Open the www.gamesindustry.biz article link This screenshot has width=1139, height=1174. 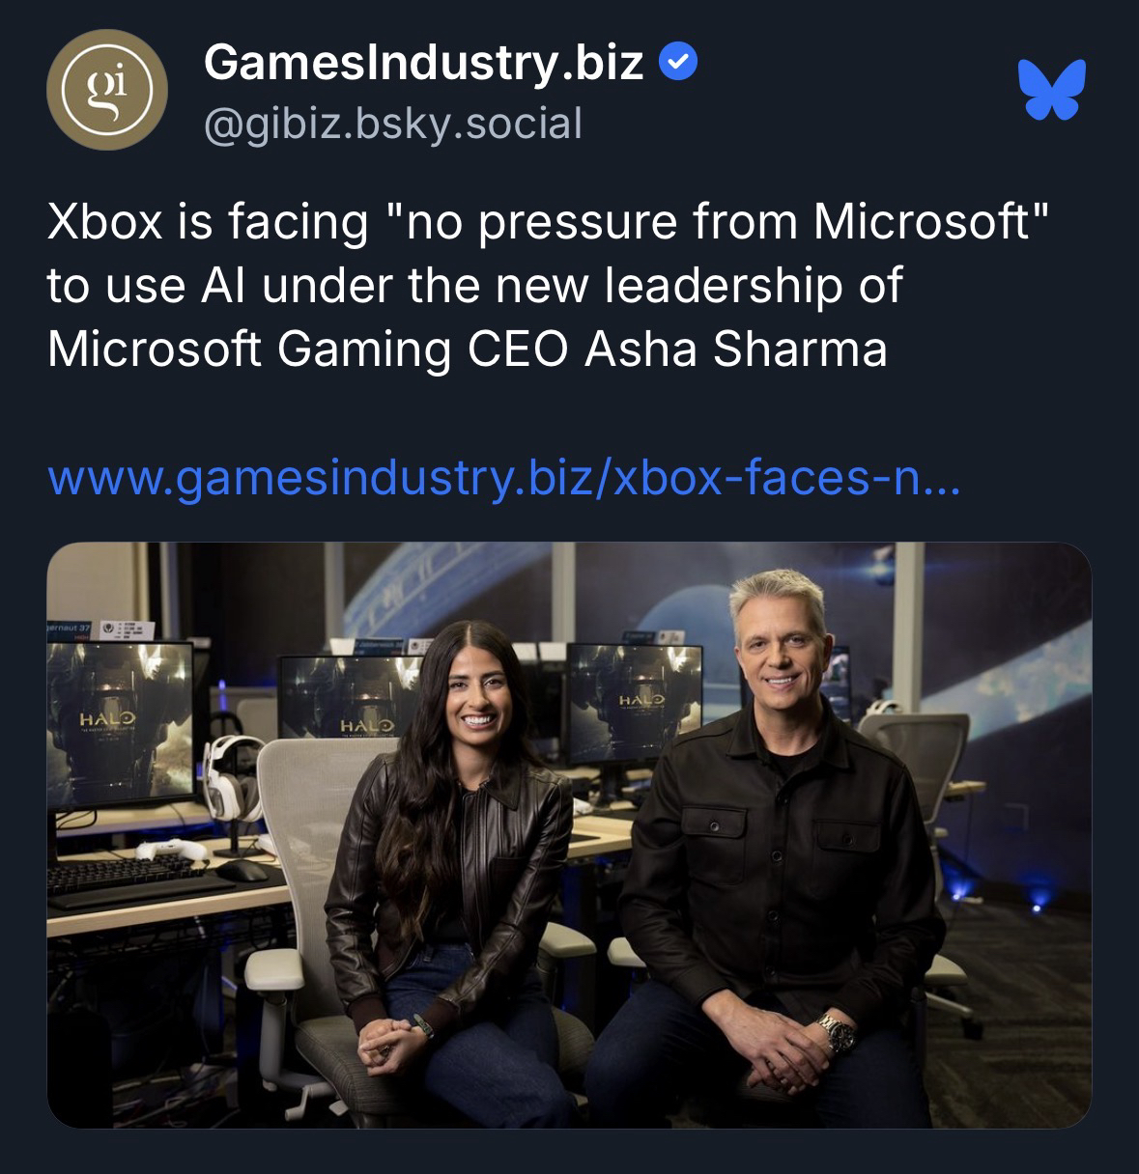click(x=503, y=478)
